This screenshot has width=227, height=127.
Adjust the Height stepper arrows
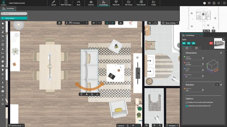point(203,58)
